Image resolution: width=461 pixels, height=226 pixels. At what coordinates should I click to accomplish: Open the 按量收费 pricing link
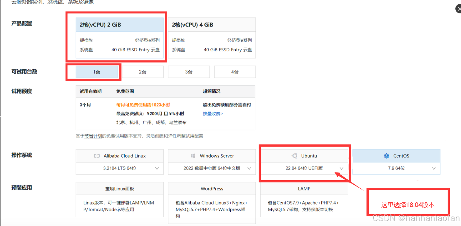click(x=213, y=114)
